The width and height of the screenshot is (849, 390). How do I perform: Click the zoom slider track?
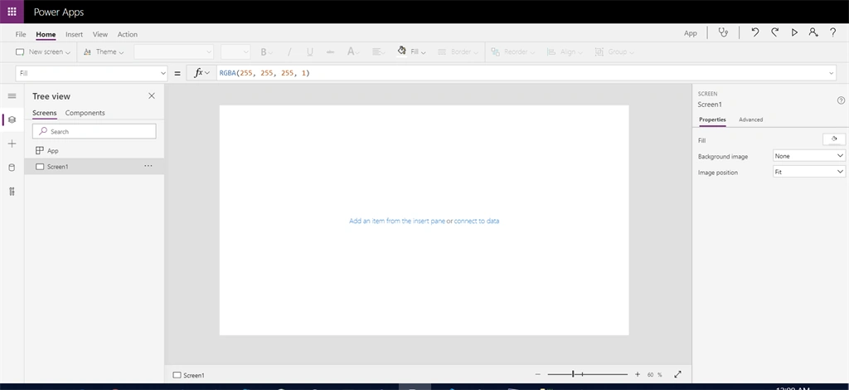tap(588, 374)
